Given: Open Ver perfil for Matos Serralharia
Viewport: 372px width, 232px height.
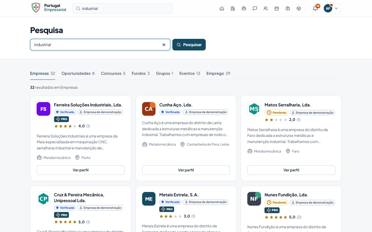Looking at the screenshot, I should 291,170.
